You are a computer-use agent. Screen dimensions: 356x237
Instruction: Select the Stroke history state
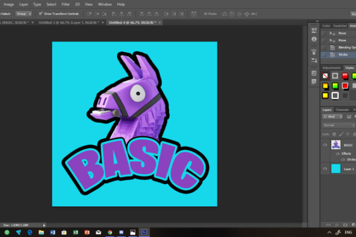point(338,54)
